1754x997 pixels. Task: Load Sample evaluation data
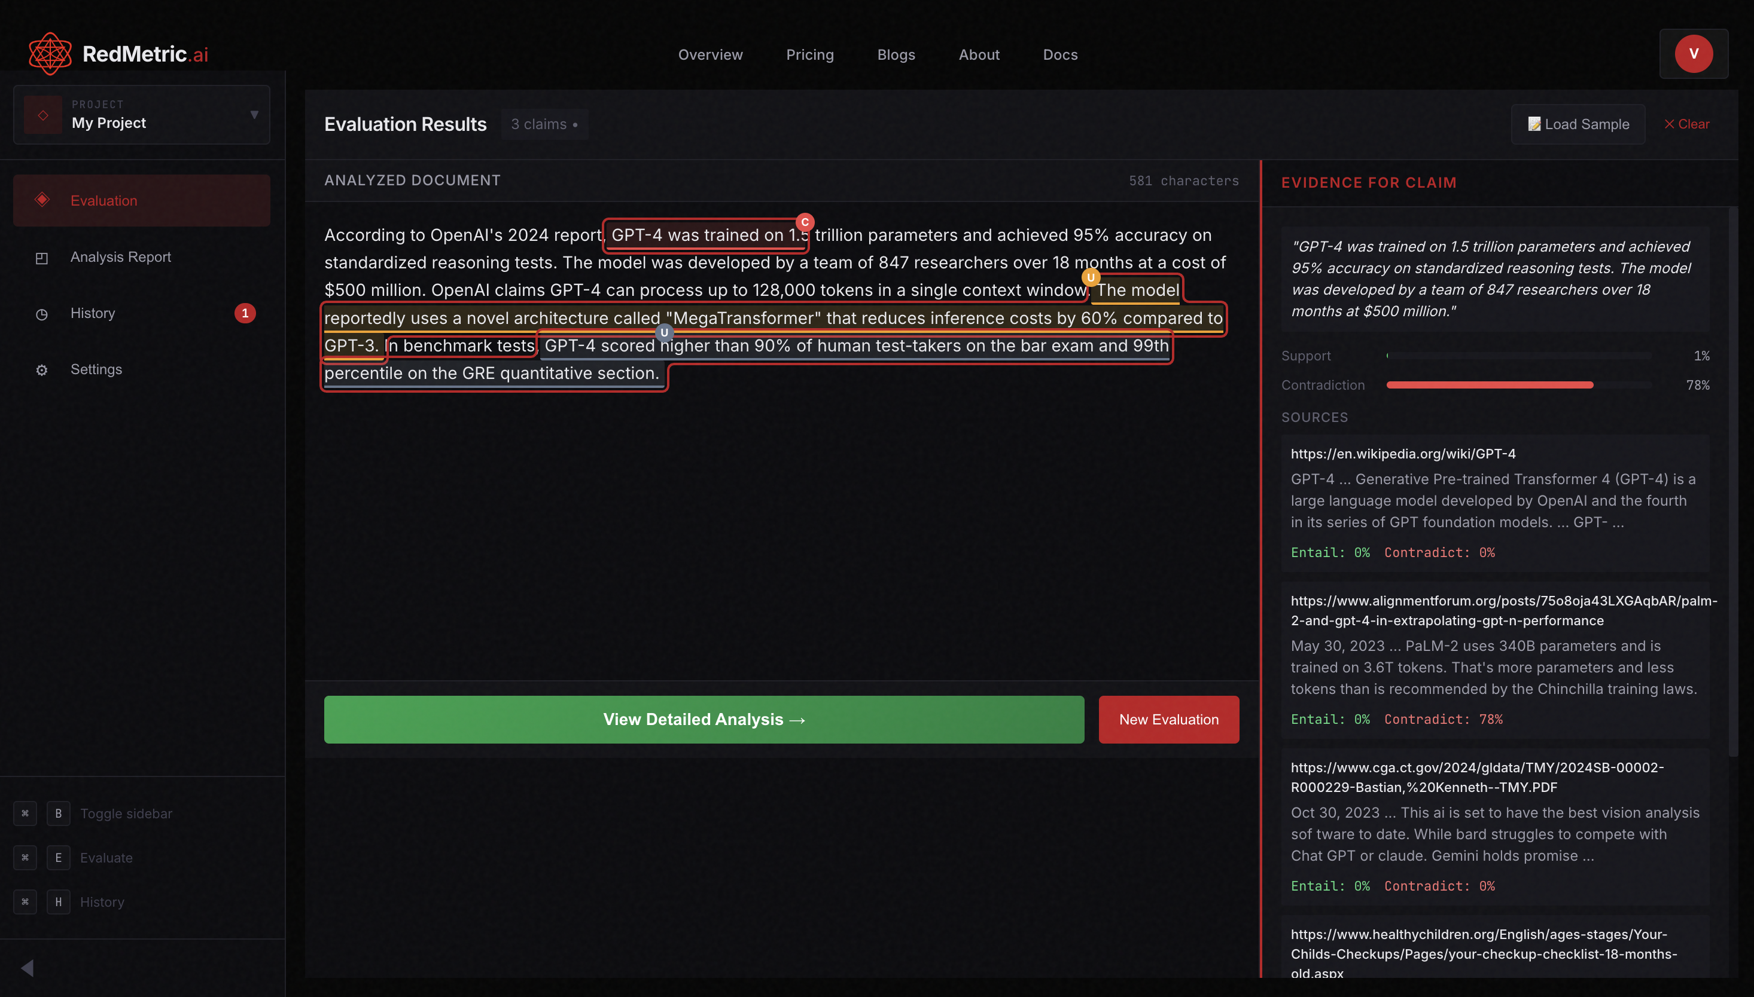coord(1578,124)
